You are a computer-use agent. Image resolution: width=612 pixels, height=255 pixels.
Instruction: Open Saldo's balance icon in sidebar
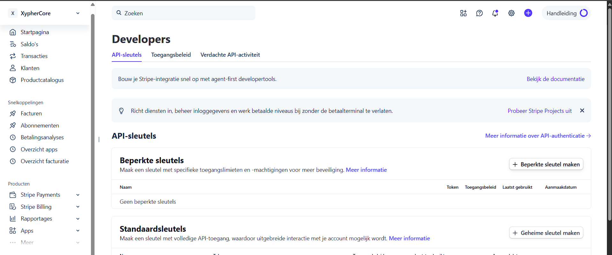pos(13,44)
